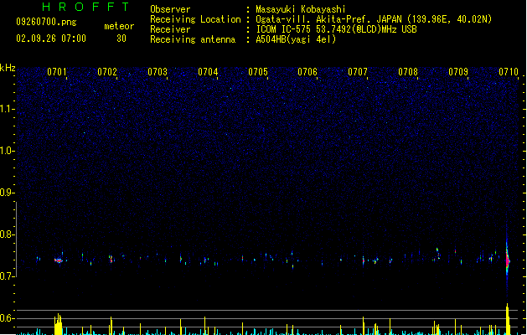Select the A504HB(yagi 4el) antenna value
This screenshot has height=335, width=527.
coord(296,39)
